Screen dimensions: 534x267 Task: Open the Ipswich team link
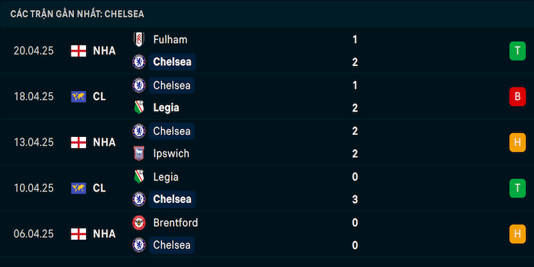pyautogui.click(x=171, y=154)
